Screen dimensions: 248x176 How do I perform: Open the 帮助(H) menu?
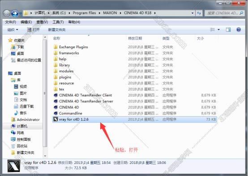(74, 22)
